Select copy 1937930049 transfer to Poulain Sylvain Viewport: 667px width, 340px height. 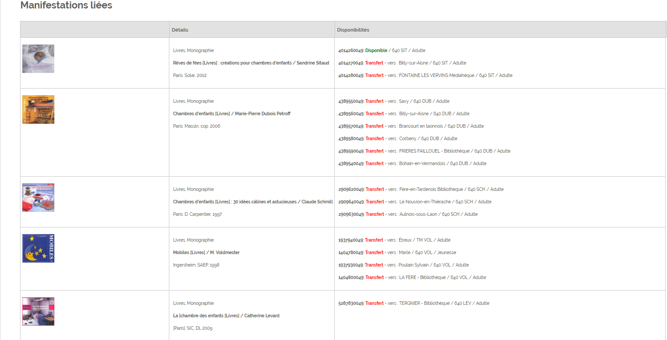(x=404, y=265)
